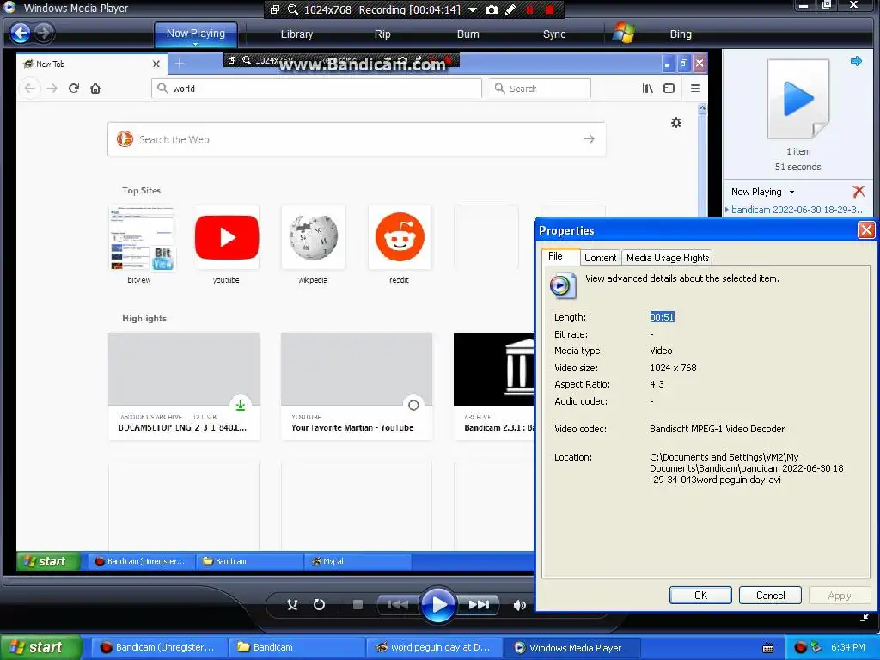Screen dimensions: 880x660
Task: Toggle the browser sidebar icon
Action: click(x=669, y=89)
